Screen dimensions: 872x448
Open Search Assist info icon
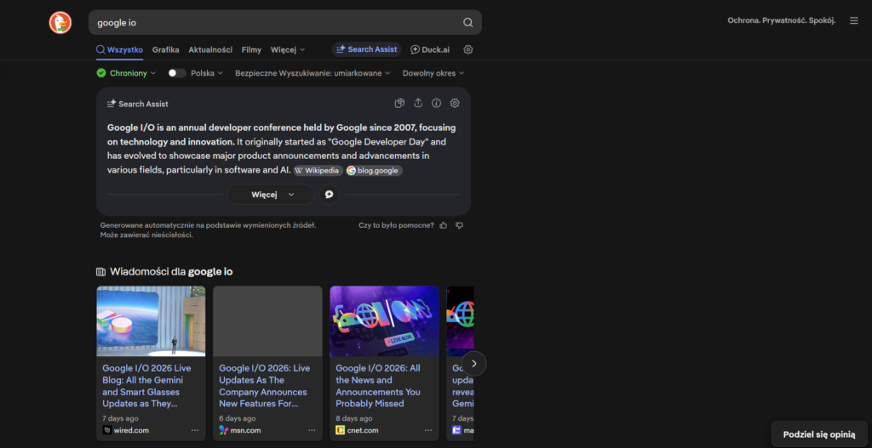[437, 103]
